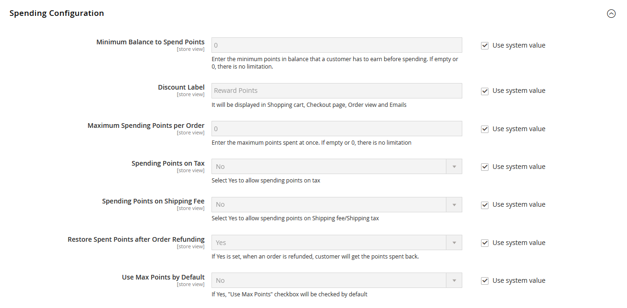Uncheck Use system value for Discount Label
627x308 pixels.
[485, 91]
